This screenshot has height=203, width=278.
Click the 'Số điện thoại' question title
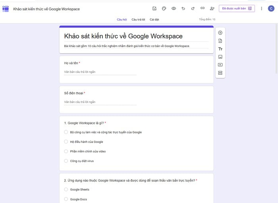pyautogui.click(x=73, y=93)
